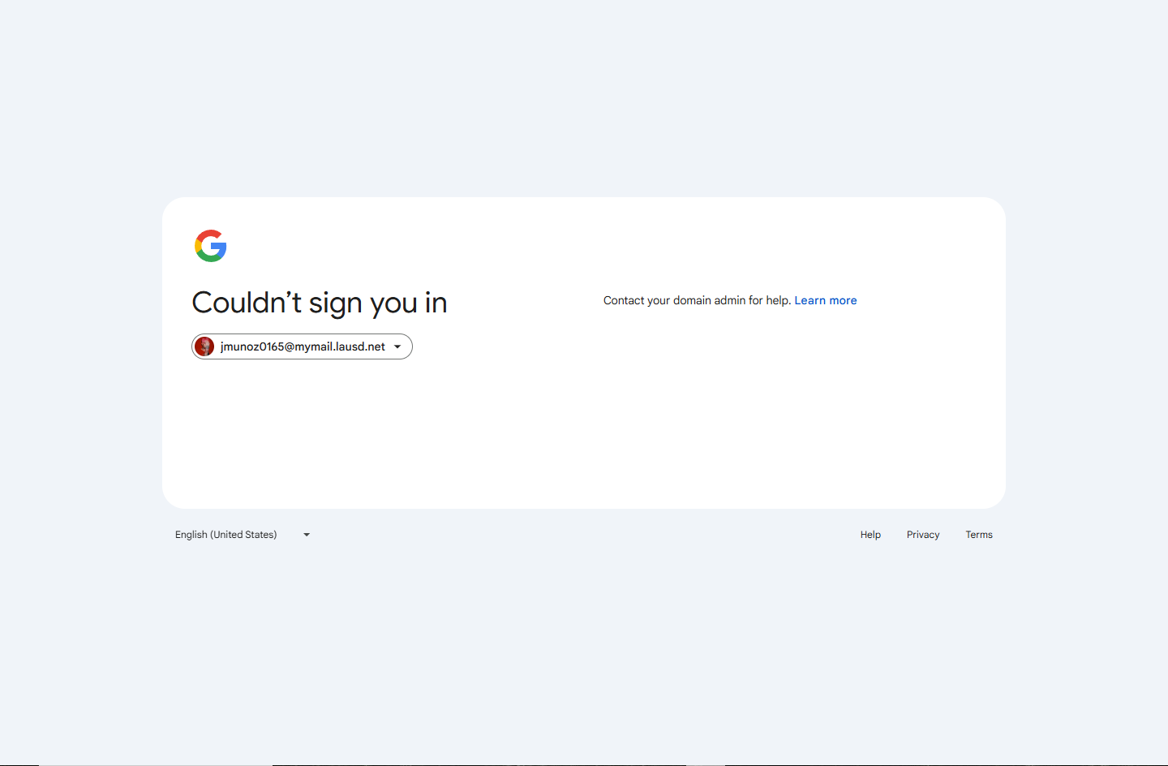Click the word "more" in Learn more
This screenshot has width=1168, height=766.
point(843,300)
